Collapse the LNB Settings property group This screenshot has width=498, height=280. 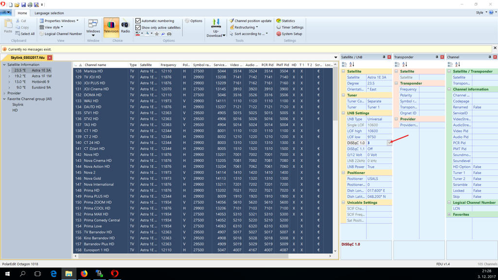pyautogui.click(x=343, y=113)
